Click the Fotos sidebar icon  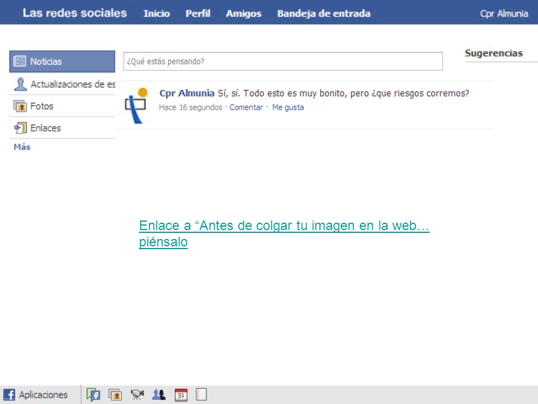point(20,106)
